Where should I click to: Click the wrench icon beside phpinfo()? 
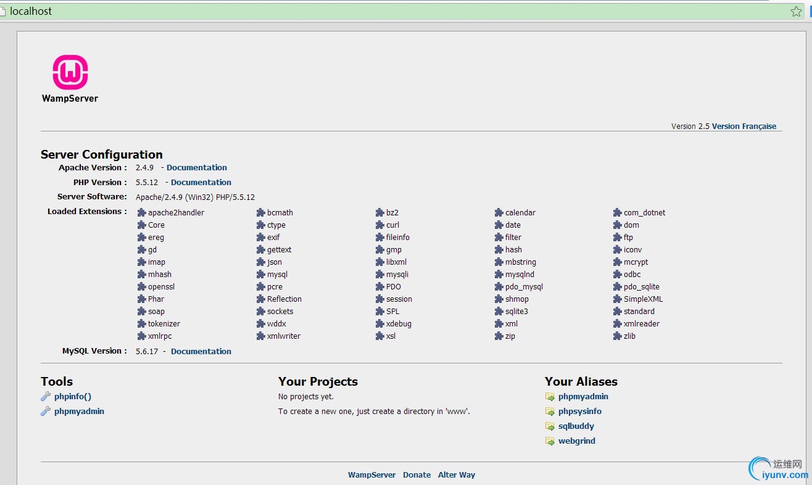tap(46, 397)
